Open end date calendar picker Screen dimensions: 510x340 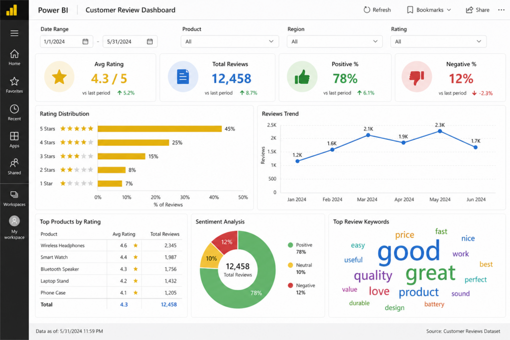point(149,41)
